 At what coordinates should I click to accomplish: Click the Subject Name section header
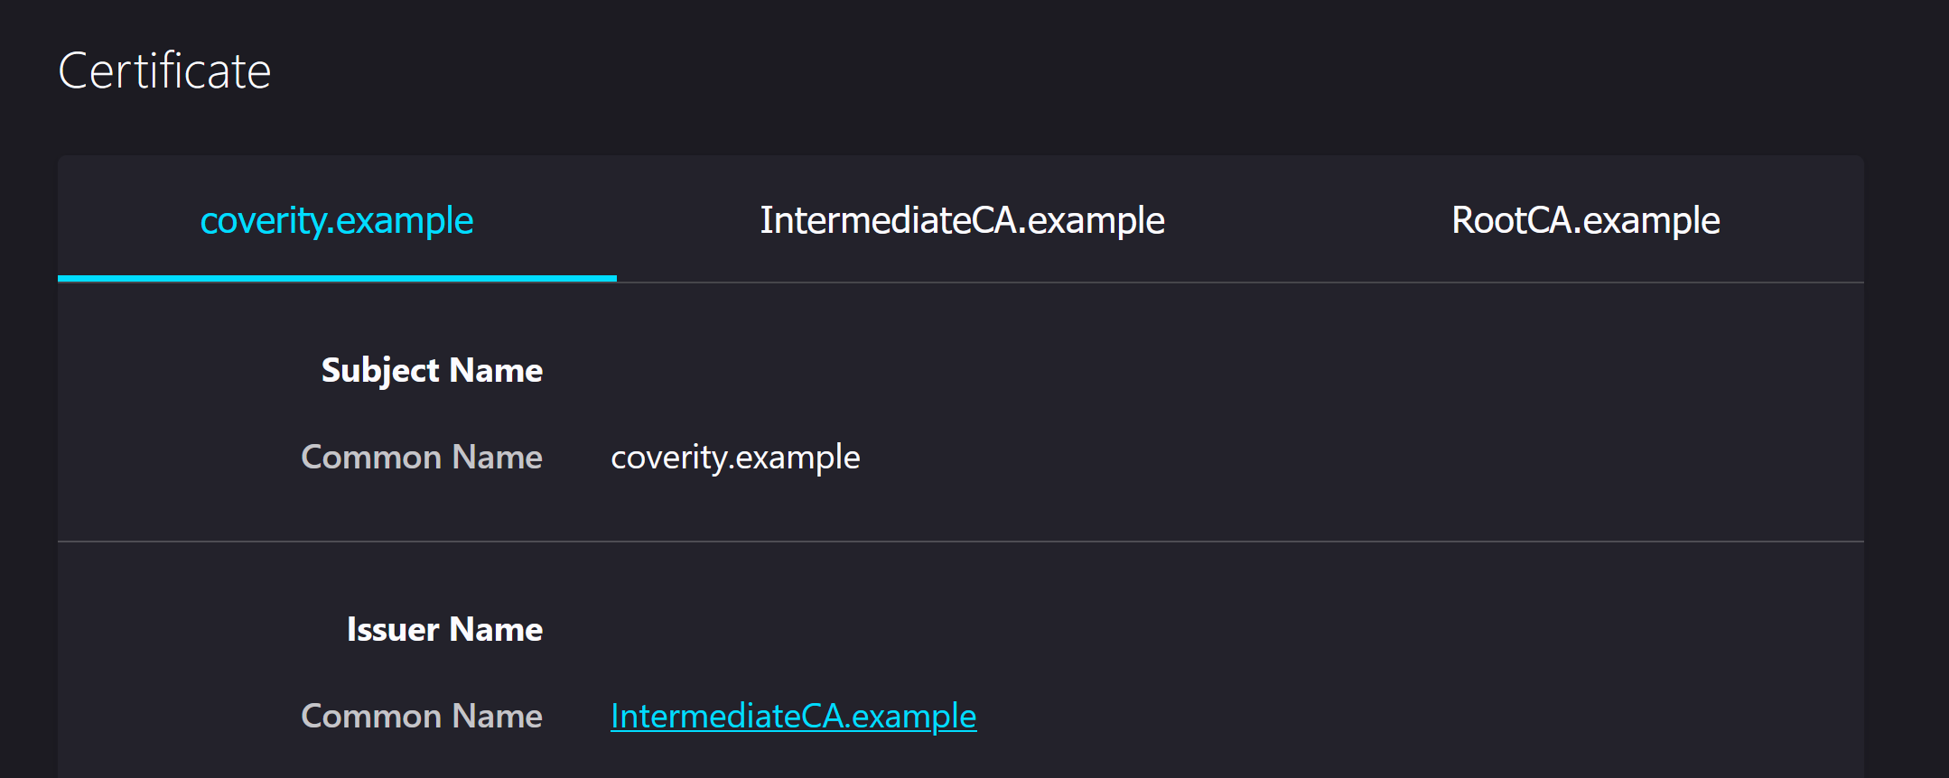pos(431,369)
